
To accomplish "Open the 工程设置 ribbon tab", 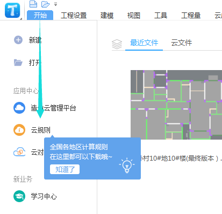I will click(x=74, y=16).
